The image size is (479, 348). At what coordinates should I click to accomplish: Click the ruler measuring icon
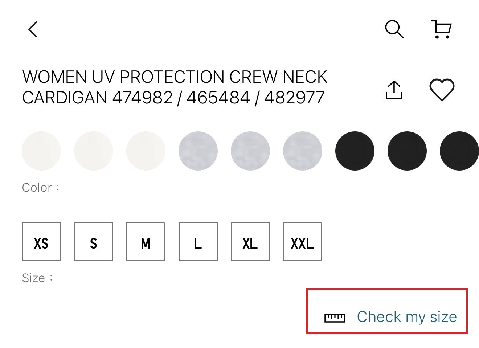pos(335,318)
